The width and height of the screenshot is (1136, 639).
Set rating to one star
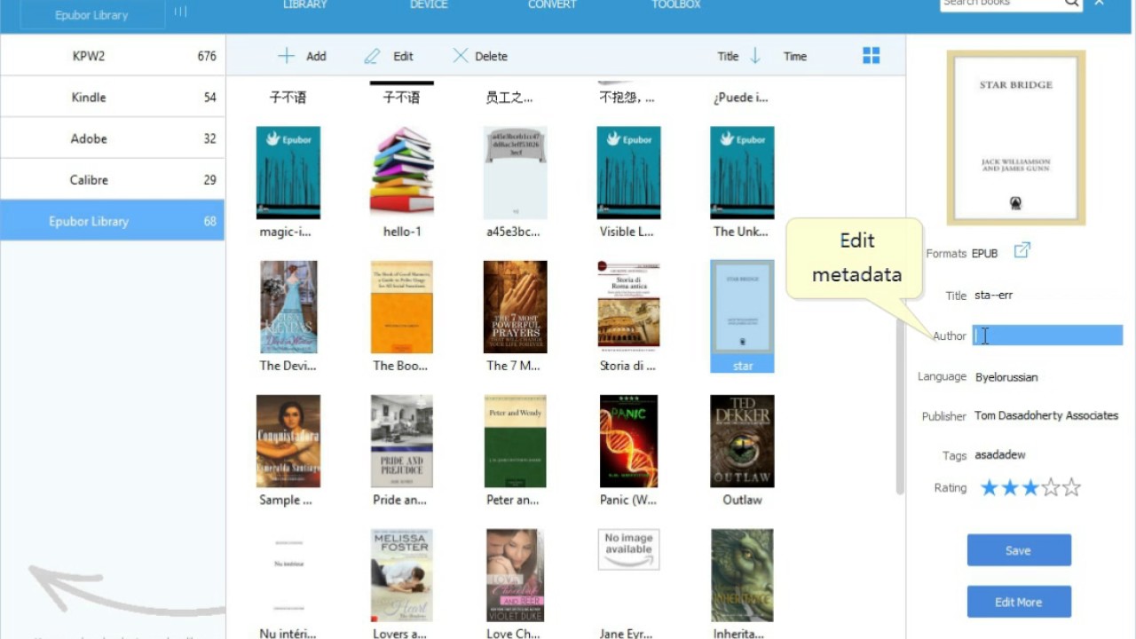(989, 487)
